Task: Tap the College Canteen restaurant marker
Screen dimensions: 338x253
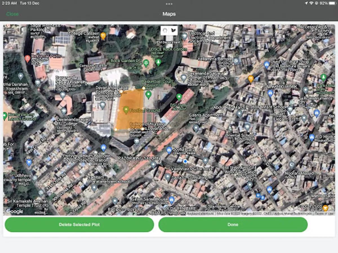Action: [103, 36]
